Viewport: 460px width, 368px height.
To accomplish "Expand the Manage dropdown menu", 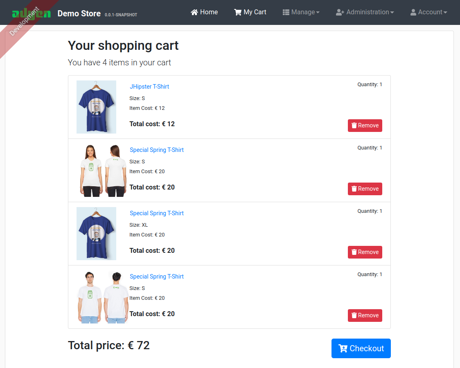I will [301, 12].
